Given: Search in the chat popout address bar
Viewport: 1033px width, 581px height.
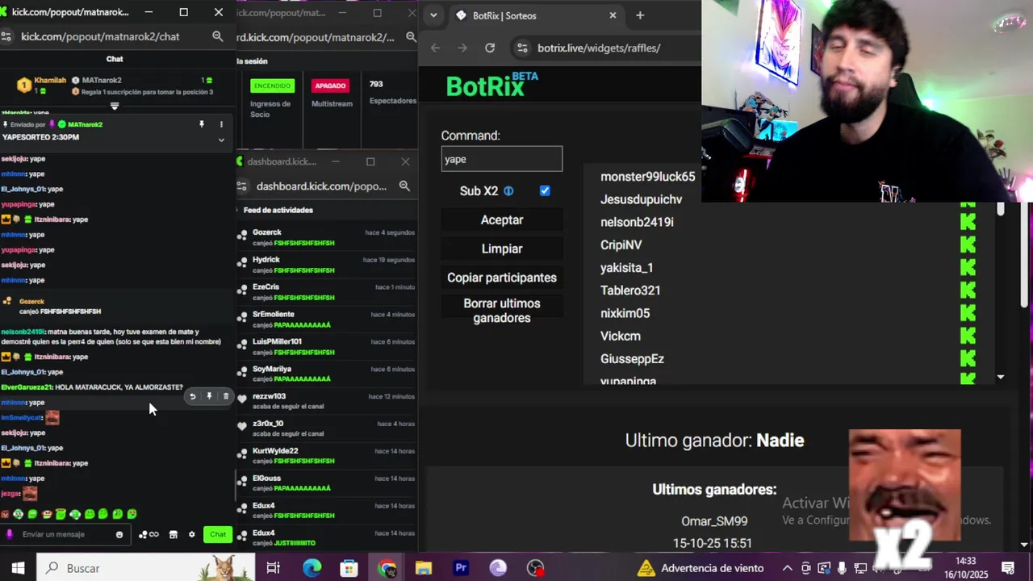Looking at the screenshot, I should click(217, 36).
